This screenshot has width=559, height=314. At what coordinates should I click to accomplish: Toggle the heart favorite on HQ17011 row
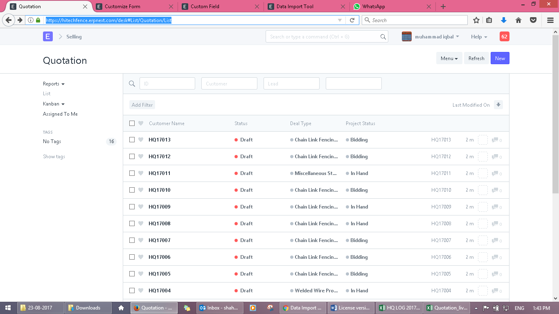click(141, 173)
